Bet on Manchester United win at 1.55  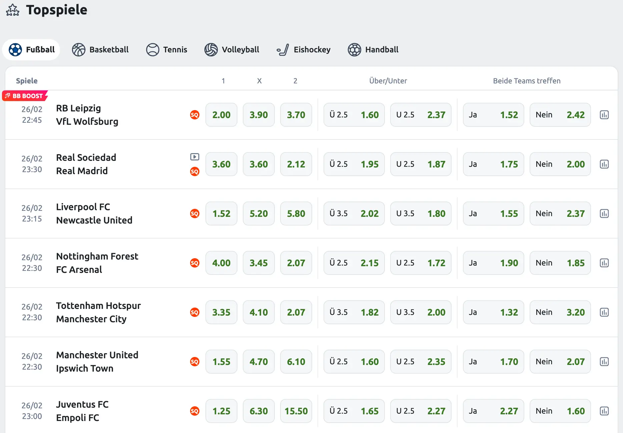coord(221,362)
